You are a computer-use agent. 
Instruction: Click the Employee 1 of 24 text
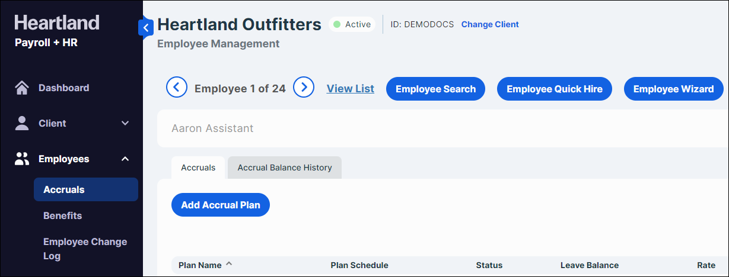(240, 89)
